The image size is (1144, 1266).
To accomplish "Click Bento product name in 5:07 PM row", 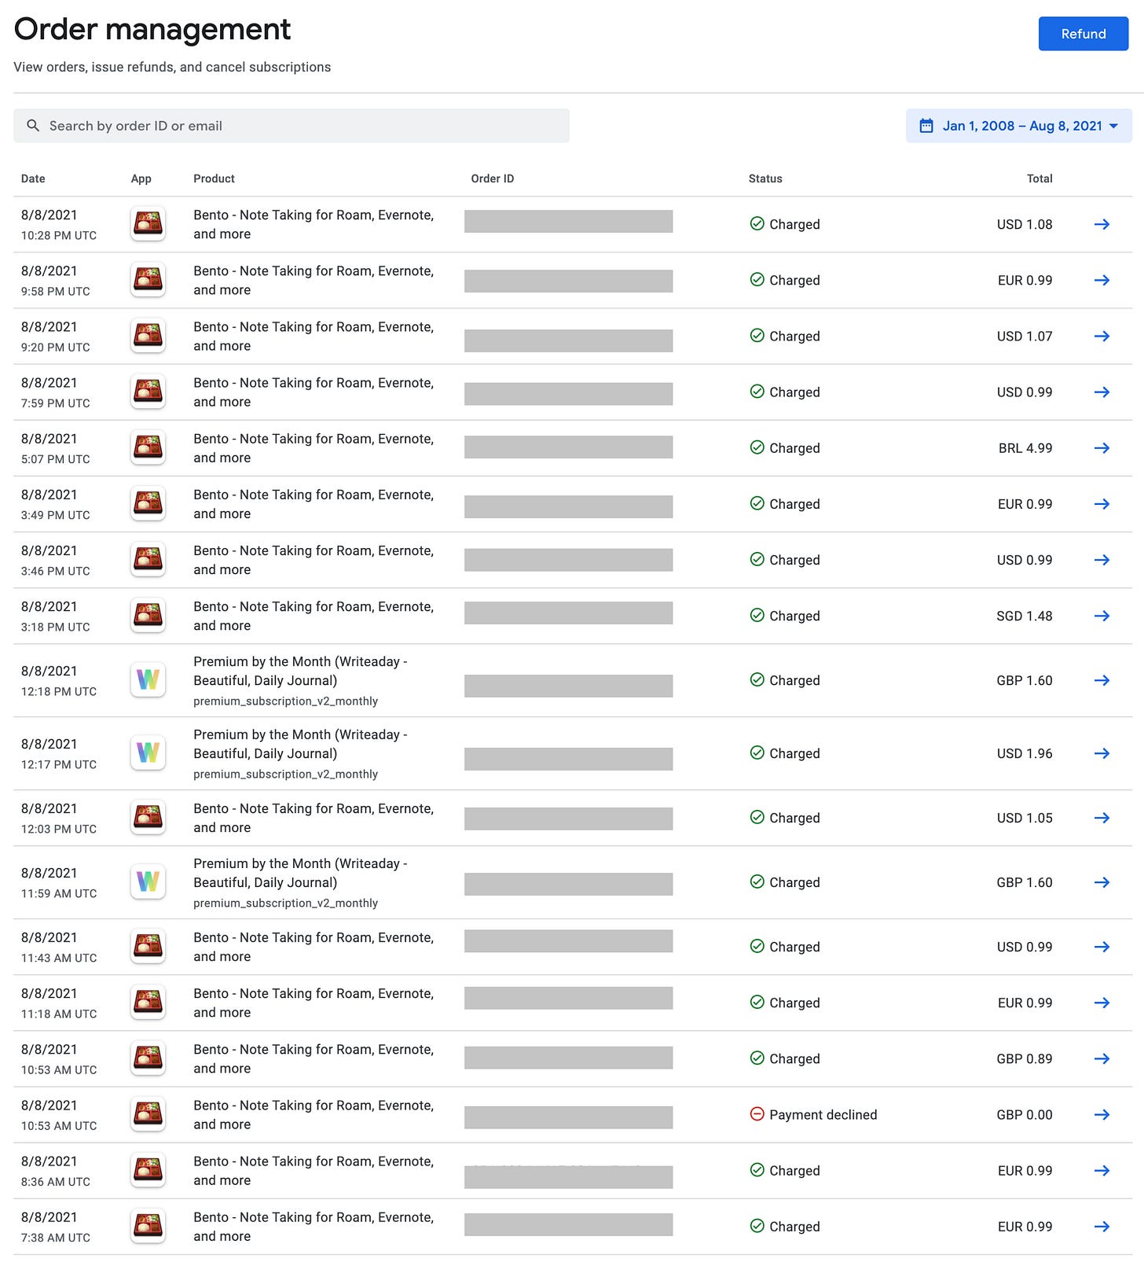I will 313,447.
